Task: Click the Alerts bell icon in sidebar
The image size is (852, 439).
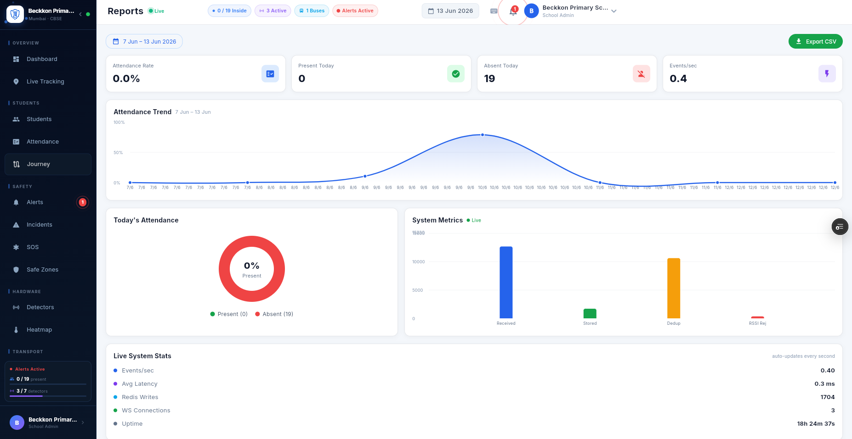Action: (x=16, y=202)
